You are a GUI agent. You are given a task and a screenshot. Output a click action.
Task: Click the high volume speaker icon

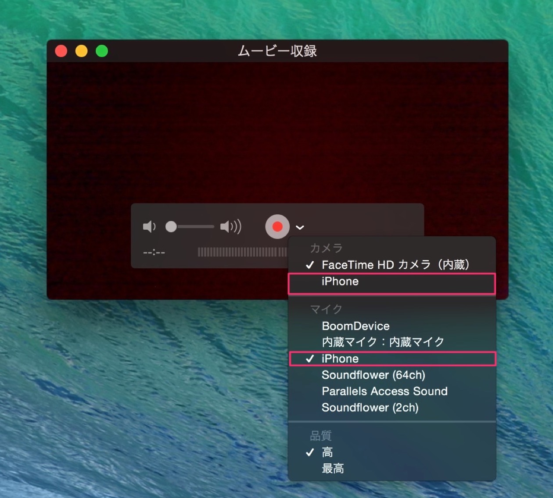pyautogui.click(x=230, y=227)
